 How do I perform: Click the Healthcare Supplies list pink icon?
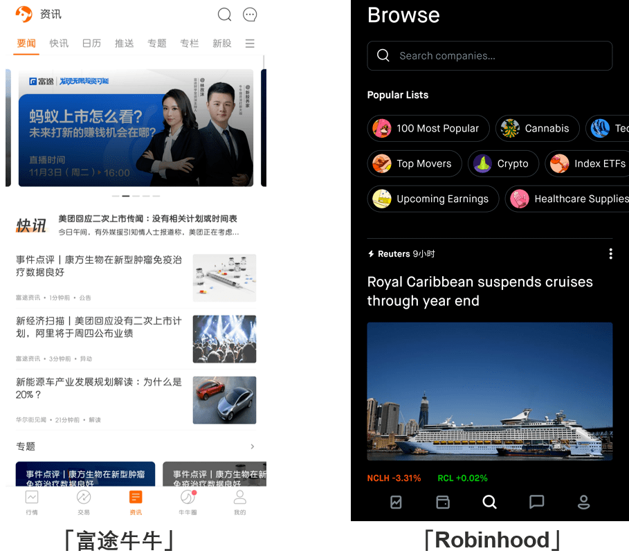coord(520,199)
